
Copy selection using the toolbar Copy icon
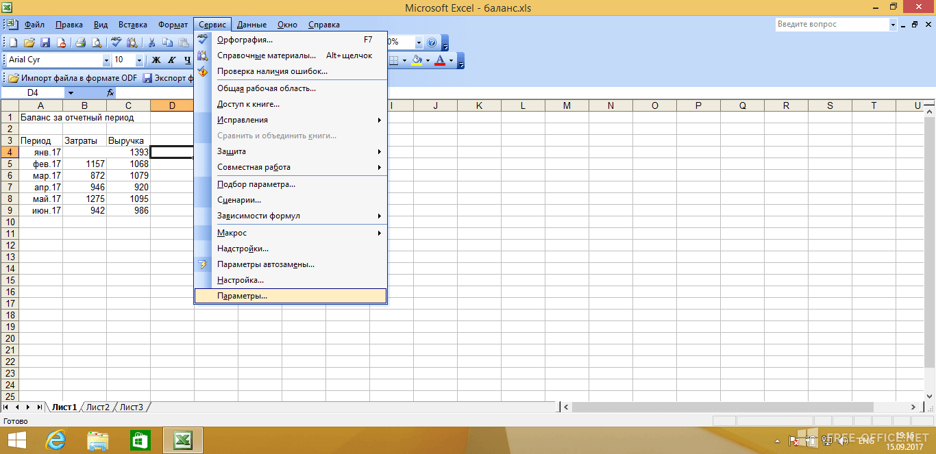(167, 42)
